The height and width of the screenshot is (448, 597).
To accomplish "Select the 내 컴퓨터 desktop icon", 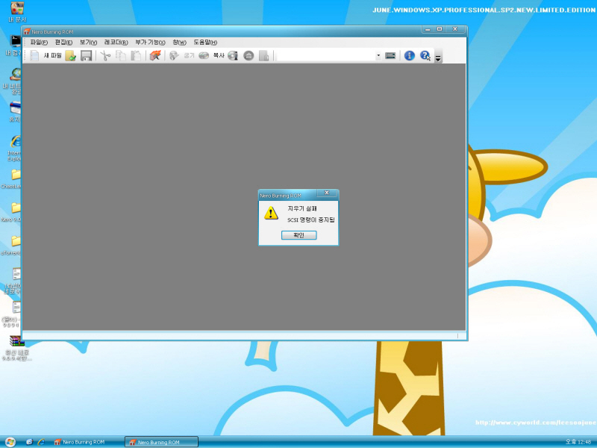I will coord(13,45).
